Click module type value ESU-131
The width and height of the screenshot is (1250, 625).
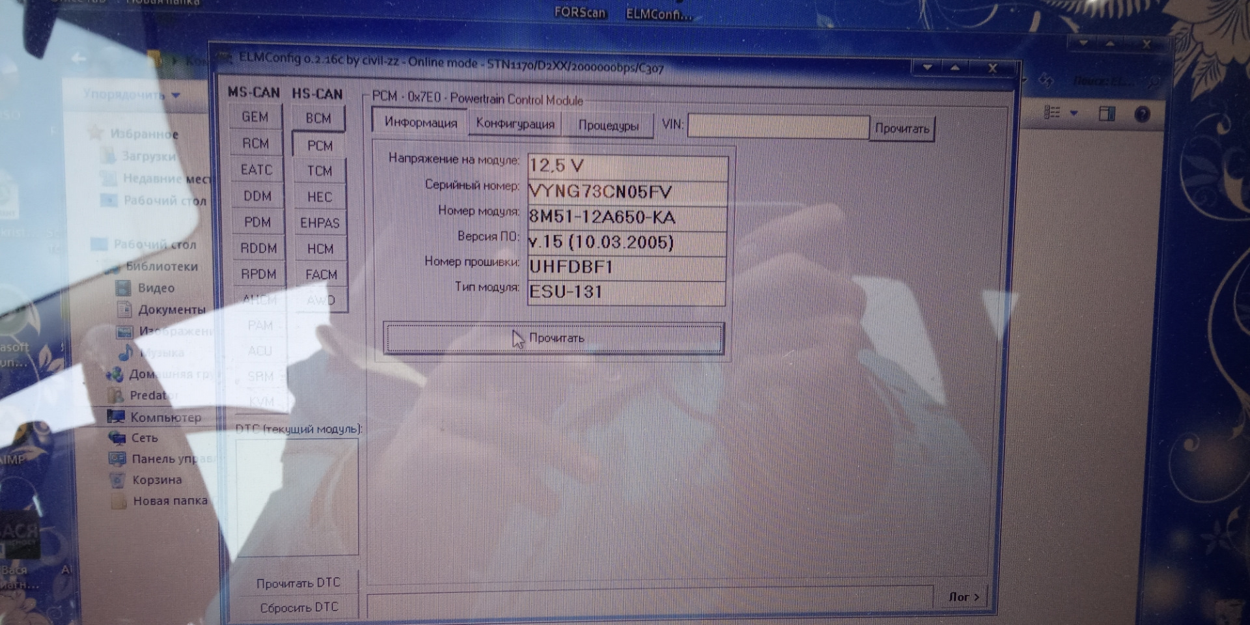(626, 292)
